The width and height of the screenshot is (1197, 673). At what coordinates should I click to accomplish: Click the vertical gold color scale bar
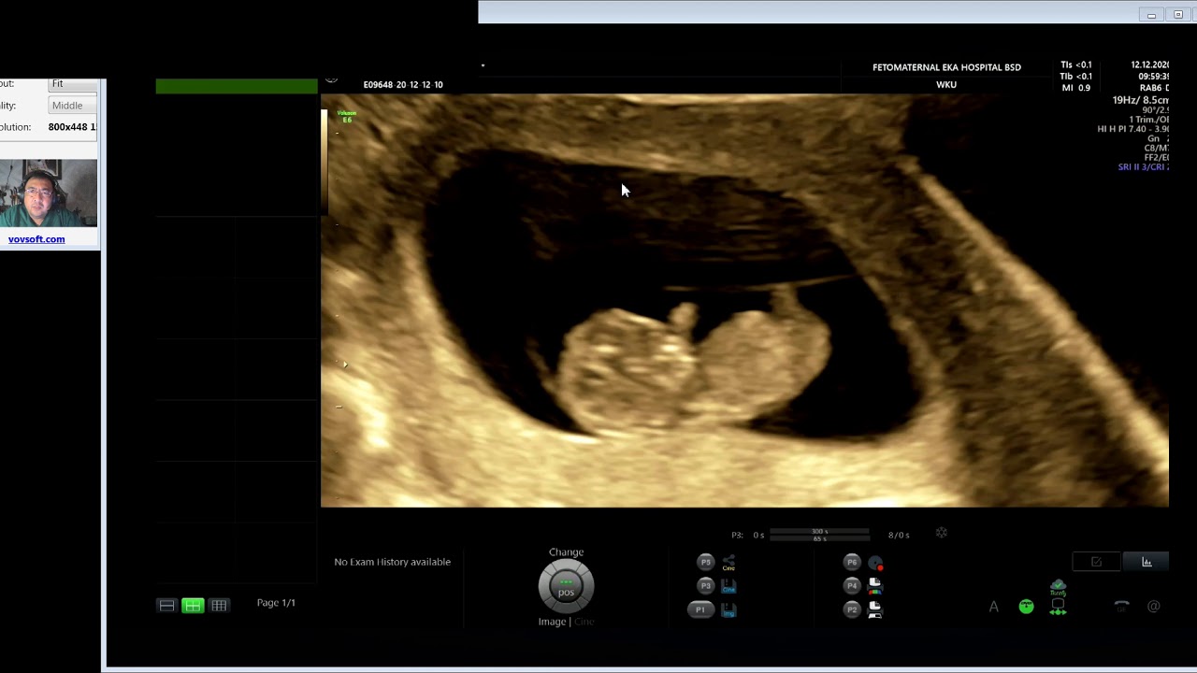[x=324, y=161]
